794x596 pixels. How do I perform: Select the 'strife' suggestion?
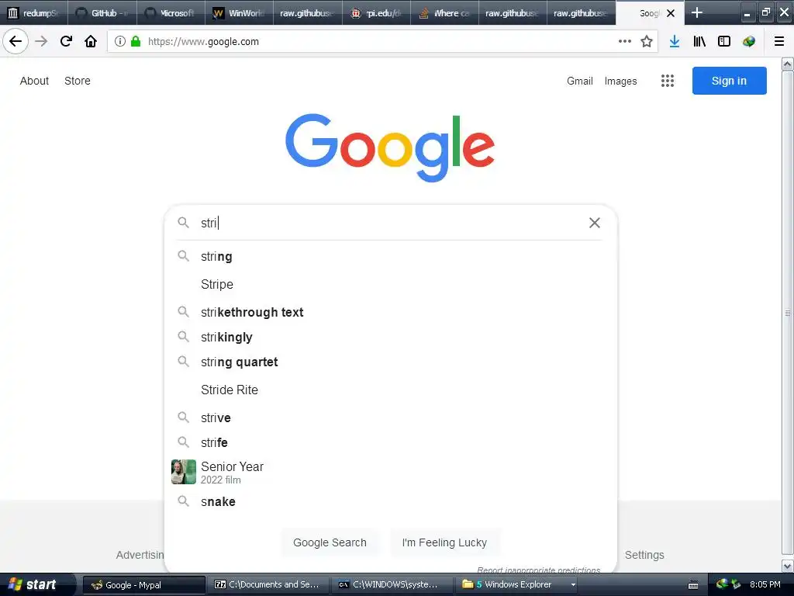391,442
